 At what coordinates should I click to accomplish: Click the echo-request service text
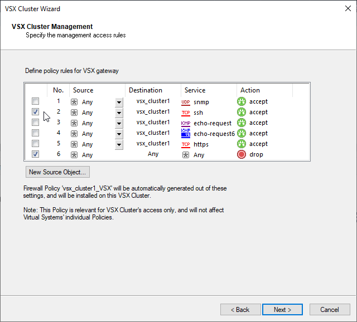pyautogui.click(x=213, y=124)
